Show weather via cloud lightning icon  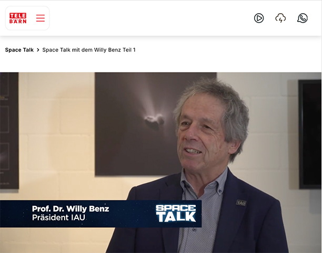pyautogui.click(x=280, y=18)
